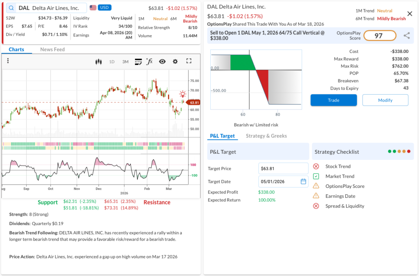Click the Modify button
Screen dimensions: 419x276
tap(385, 100)
